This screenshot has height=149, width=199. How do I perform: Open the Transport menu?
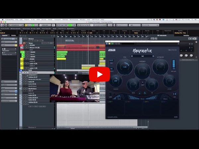(57, 20)
